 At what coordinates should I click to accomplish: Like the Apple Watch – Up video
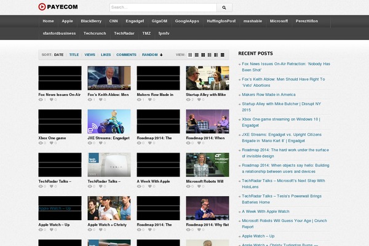pos(51,229)
